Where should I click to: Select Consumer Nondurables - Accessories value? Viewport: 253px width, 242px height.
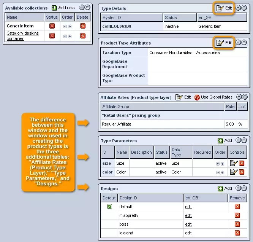click(184, 53)
